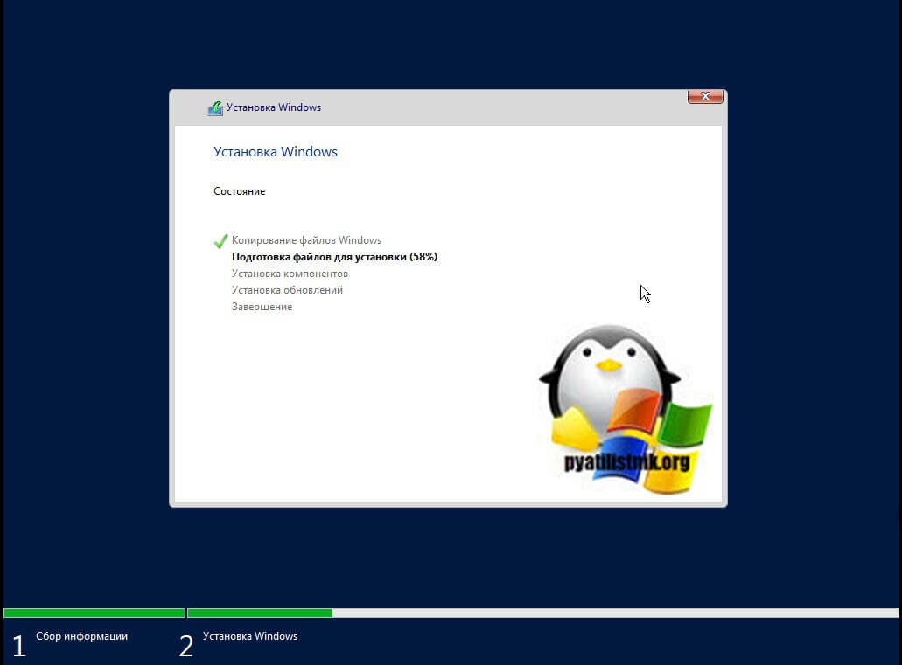The image size is (902, 665).
Task: Select the Установка компонентов step
Action: [x=290, y=274]
